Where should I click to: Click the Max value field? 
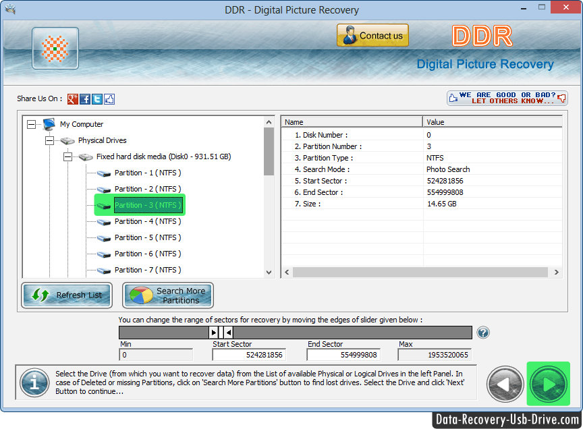click(x=435, y=355)
